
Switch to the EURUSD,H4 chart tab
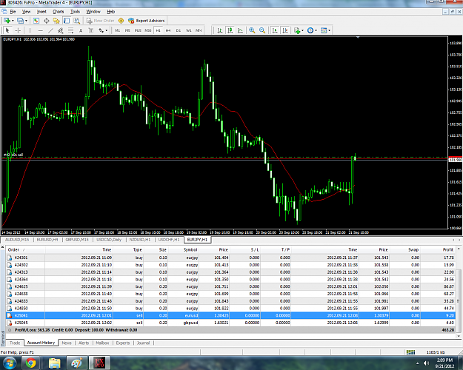point(47,240)
